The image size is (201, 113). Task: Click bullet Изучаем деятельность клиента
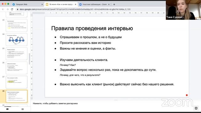[84, 60]
